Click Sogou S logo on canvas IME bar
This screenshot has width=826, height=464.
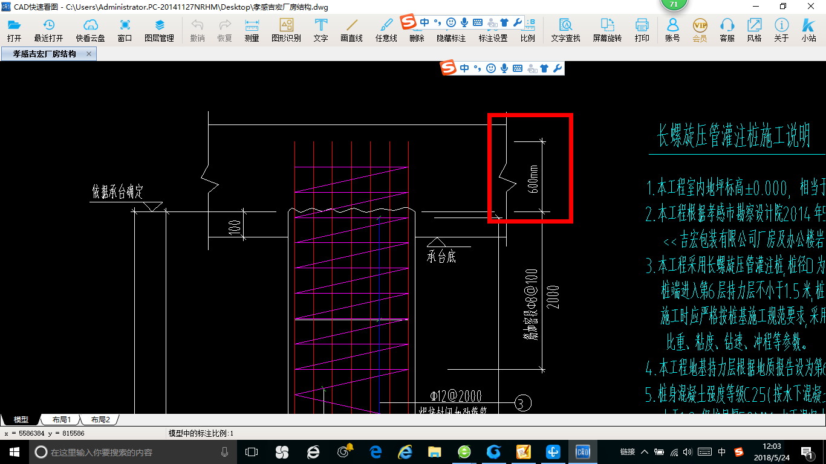448,68
